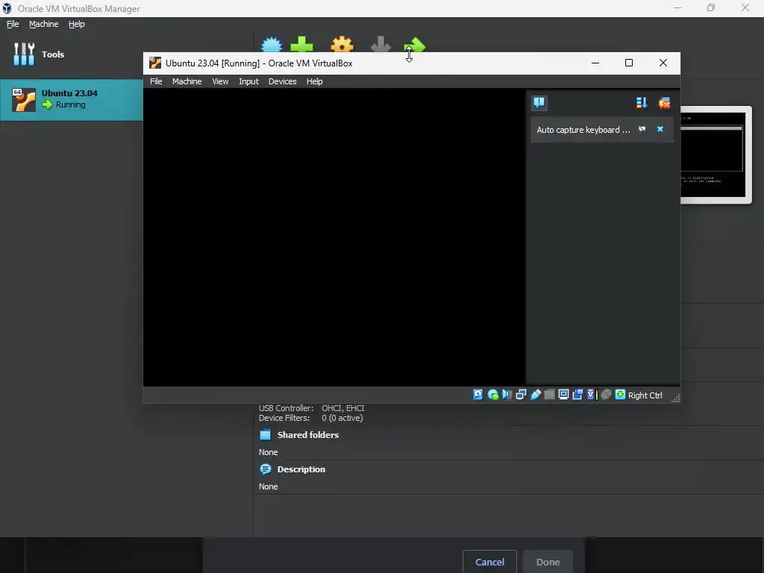Image resolution: width=764 pixels, height=573 pixels.
Task: Click the black VM display area
Action: click(x=334, y=237)
